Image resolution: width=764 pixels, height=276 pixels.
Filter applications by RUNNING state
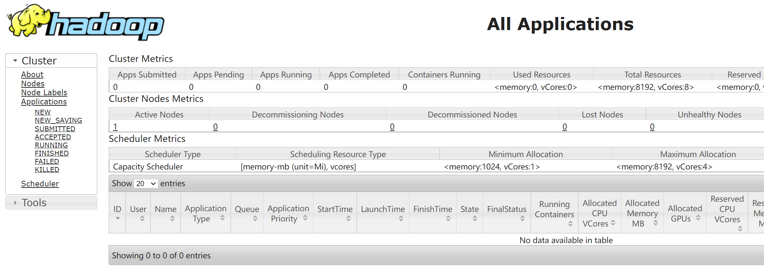coord(51,145)
